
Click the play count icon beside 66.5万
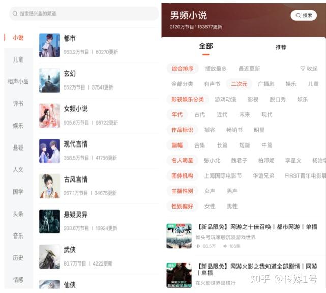pos(198,246)
